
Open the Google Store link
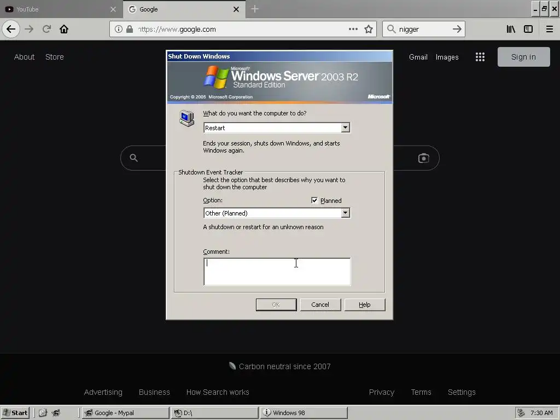click(x=55, y=57)
